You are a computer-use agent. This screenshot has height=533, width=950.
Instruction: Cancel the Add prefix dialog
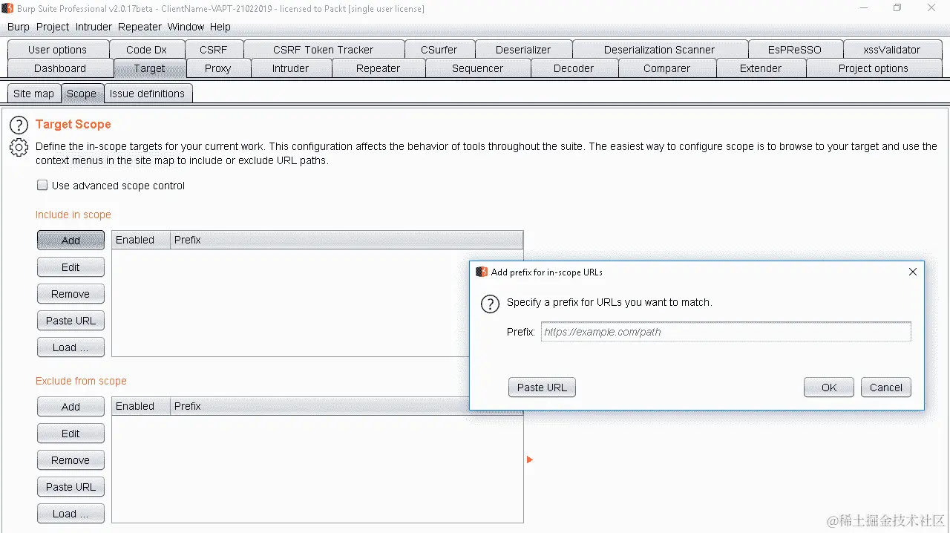pos(886,388)
